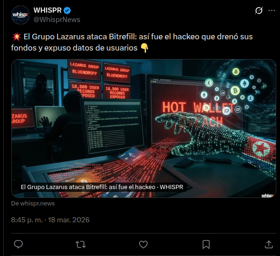
Task: Open the Grok explain icon
Action: [259, 11]
